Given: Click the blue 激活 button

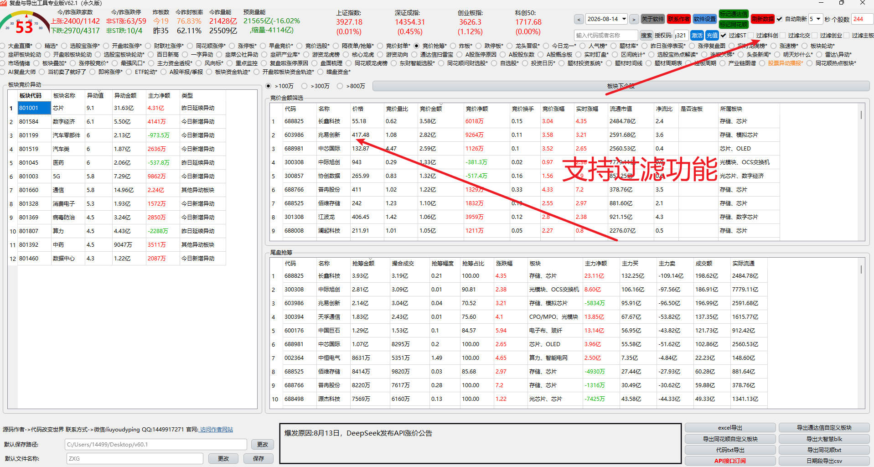Looking at the screenshot, I should click(x=697, y=35).
